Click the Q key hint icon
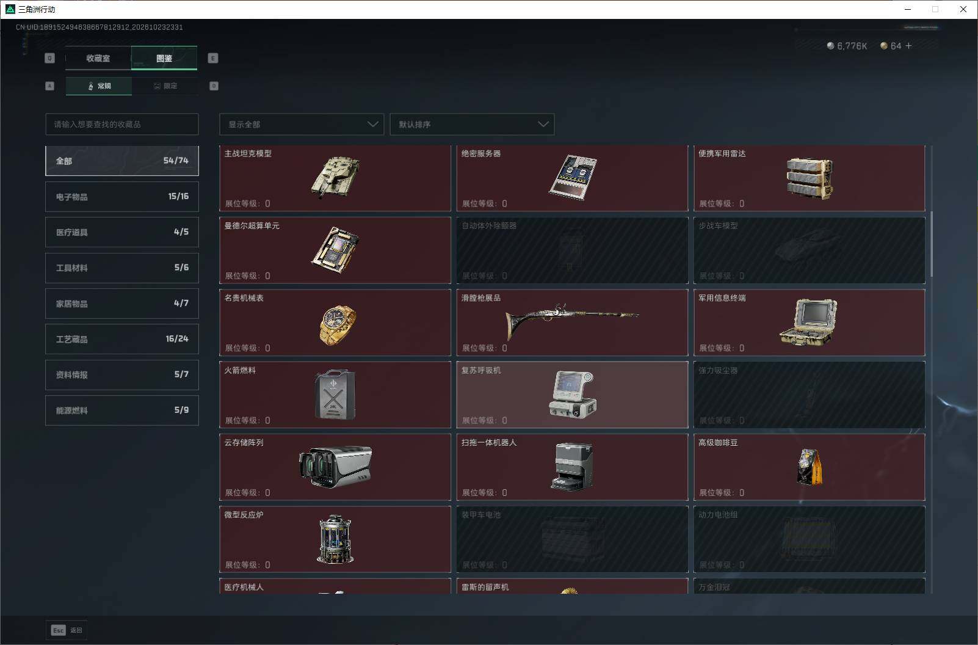The height and width of the screenshot is (645, 978). (50, 58)
